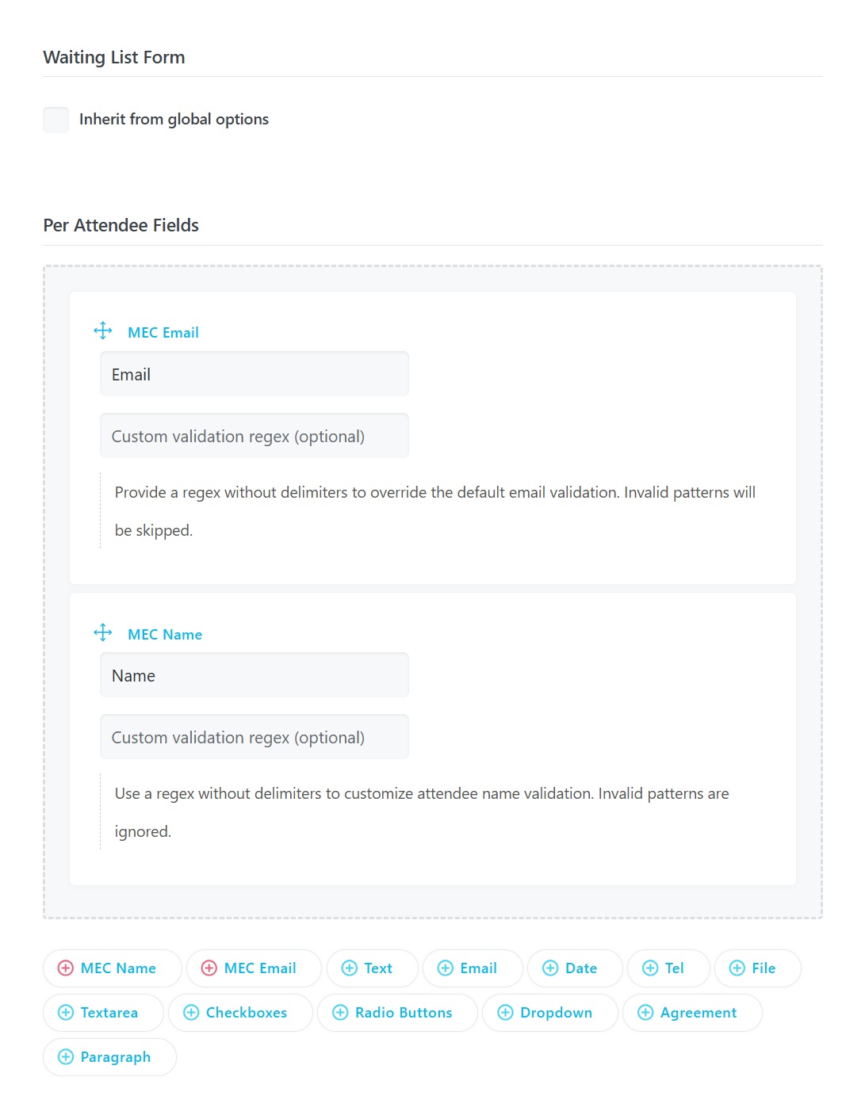Click the plus icon on the Text field button
Viewport: 865px width, 1115px height.
point(349,968)
